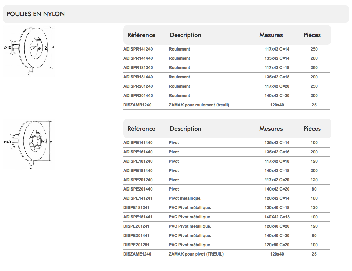This screenshot has width=352, height=271.
Task: Click 'ZAMAK pour roulement (treuil)' description
Action: [199, 105]
